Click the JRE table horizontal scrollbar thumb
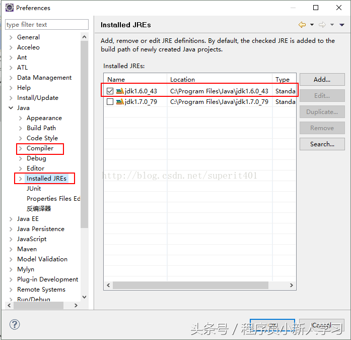Viewport: 351px width, 340px height. [x=190, y=286]
